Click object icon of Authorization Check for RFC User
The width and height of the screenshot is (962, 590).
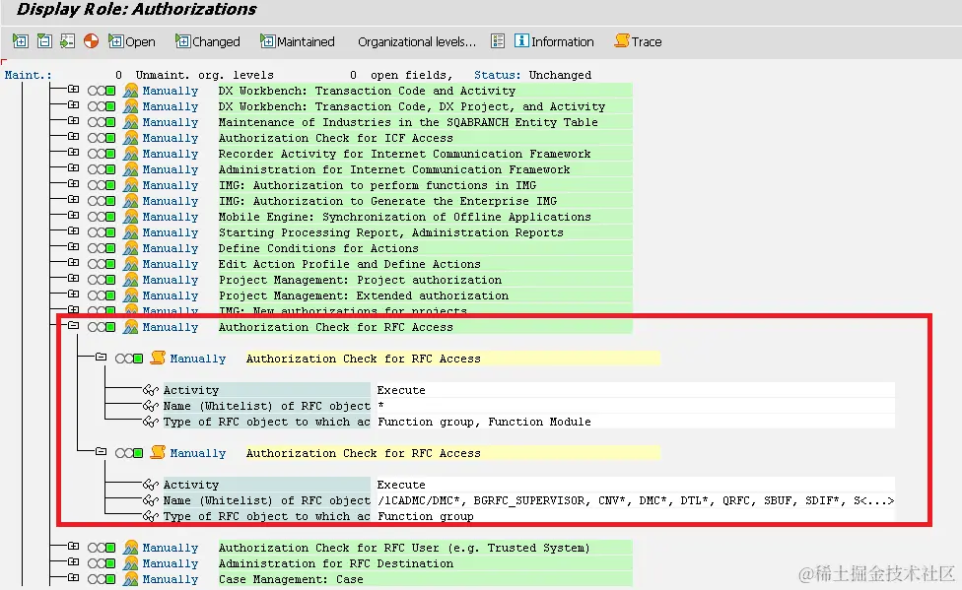131,548
